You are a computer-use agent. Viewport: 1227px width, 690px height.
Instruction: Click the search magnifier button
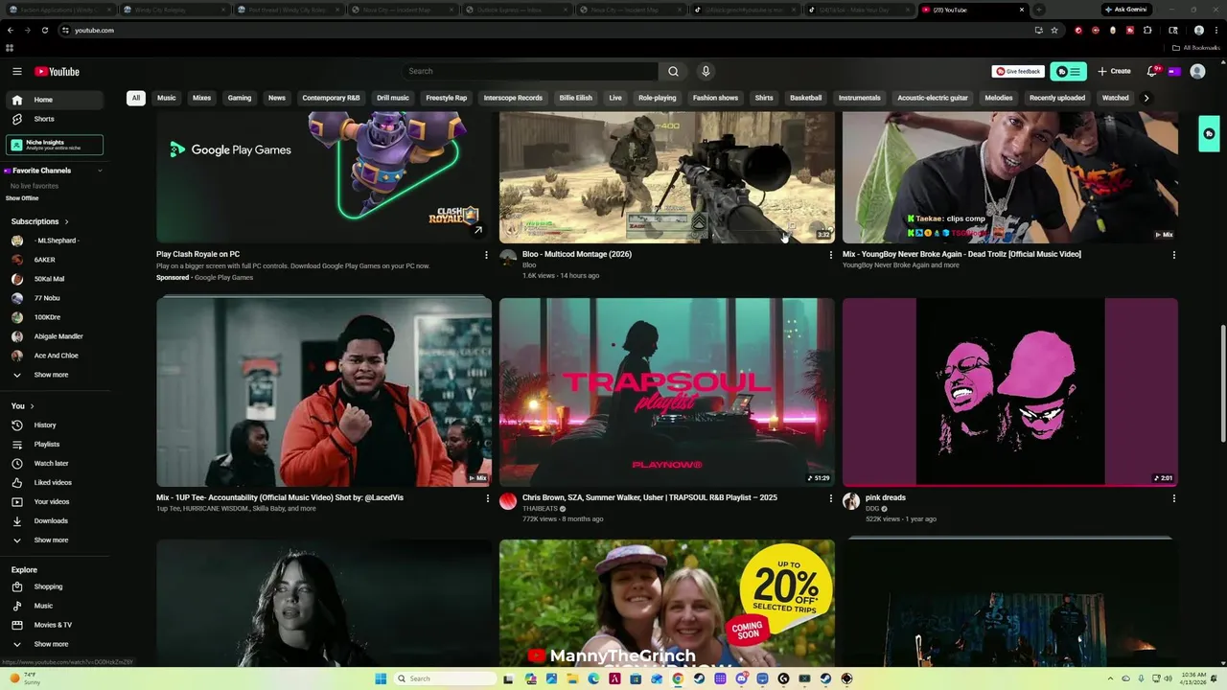(673, 71)
